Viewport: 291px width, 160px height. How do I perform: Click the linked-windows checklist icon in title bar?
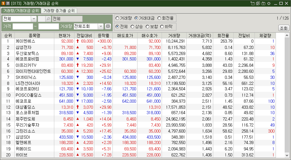[x=258, y=3]
